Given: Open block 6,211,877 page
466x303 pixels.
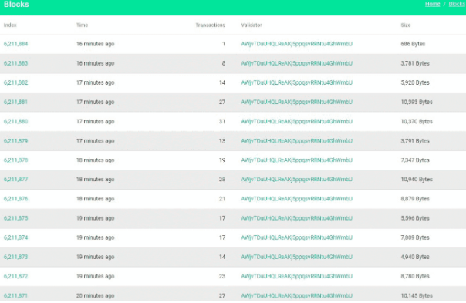Looking at the screenshot, I should [x=15, y=180].
